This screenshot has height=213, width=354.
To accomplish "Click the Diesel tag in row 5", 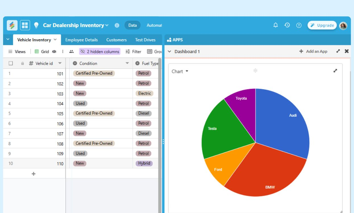I will 144,113.
